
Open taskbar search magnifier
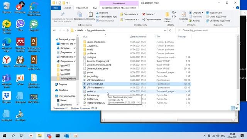(13, 136)
